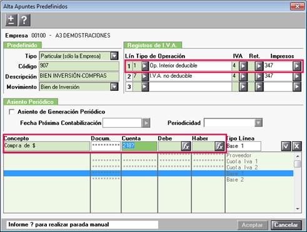Click the Cuenta field showing 218?
The image size is (307, 232).
tap(139, 146)
